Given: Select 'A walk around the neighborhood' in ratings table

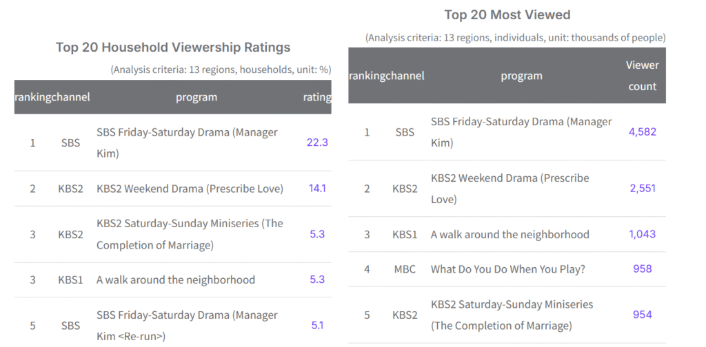Looking at the screenshot, I should (176, 280).
